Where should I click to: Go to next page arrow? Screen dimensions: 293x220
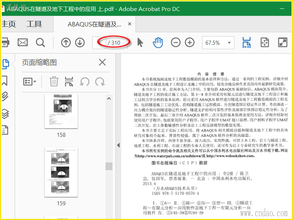[x=80, y=43]
